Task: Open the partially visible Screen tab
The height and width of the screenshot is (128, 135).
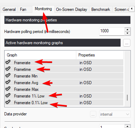Action: click(x=121, y=9)
